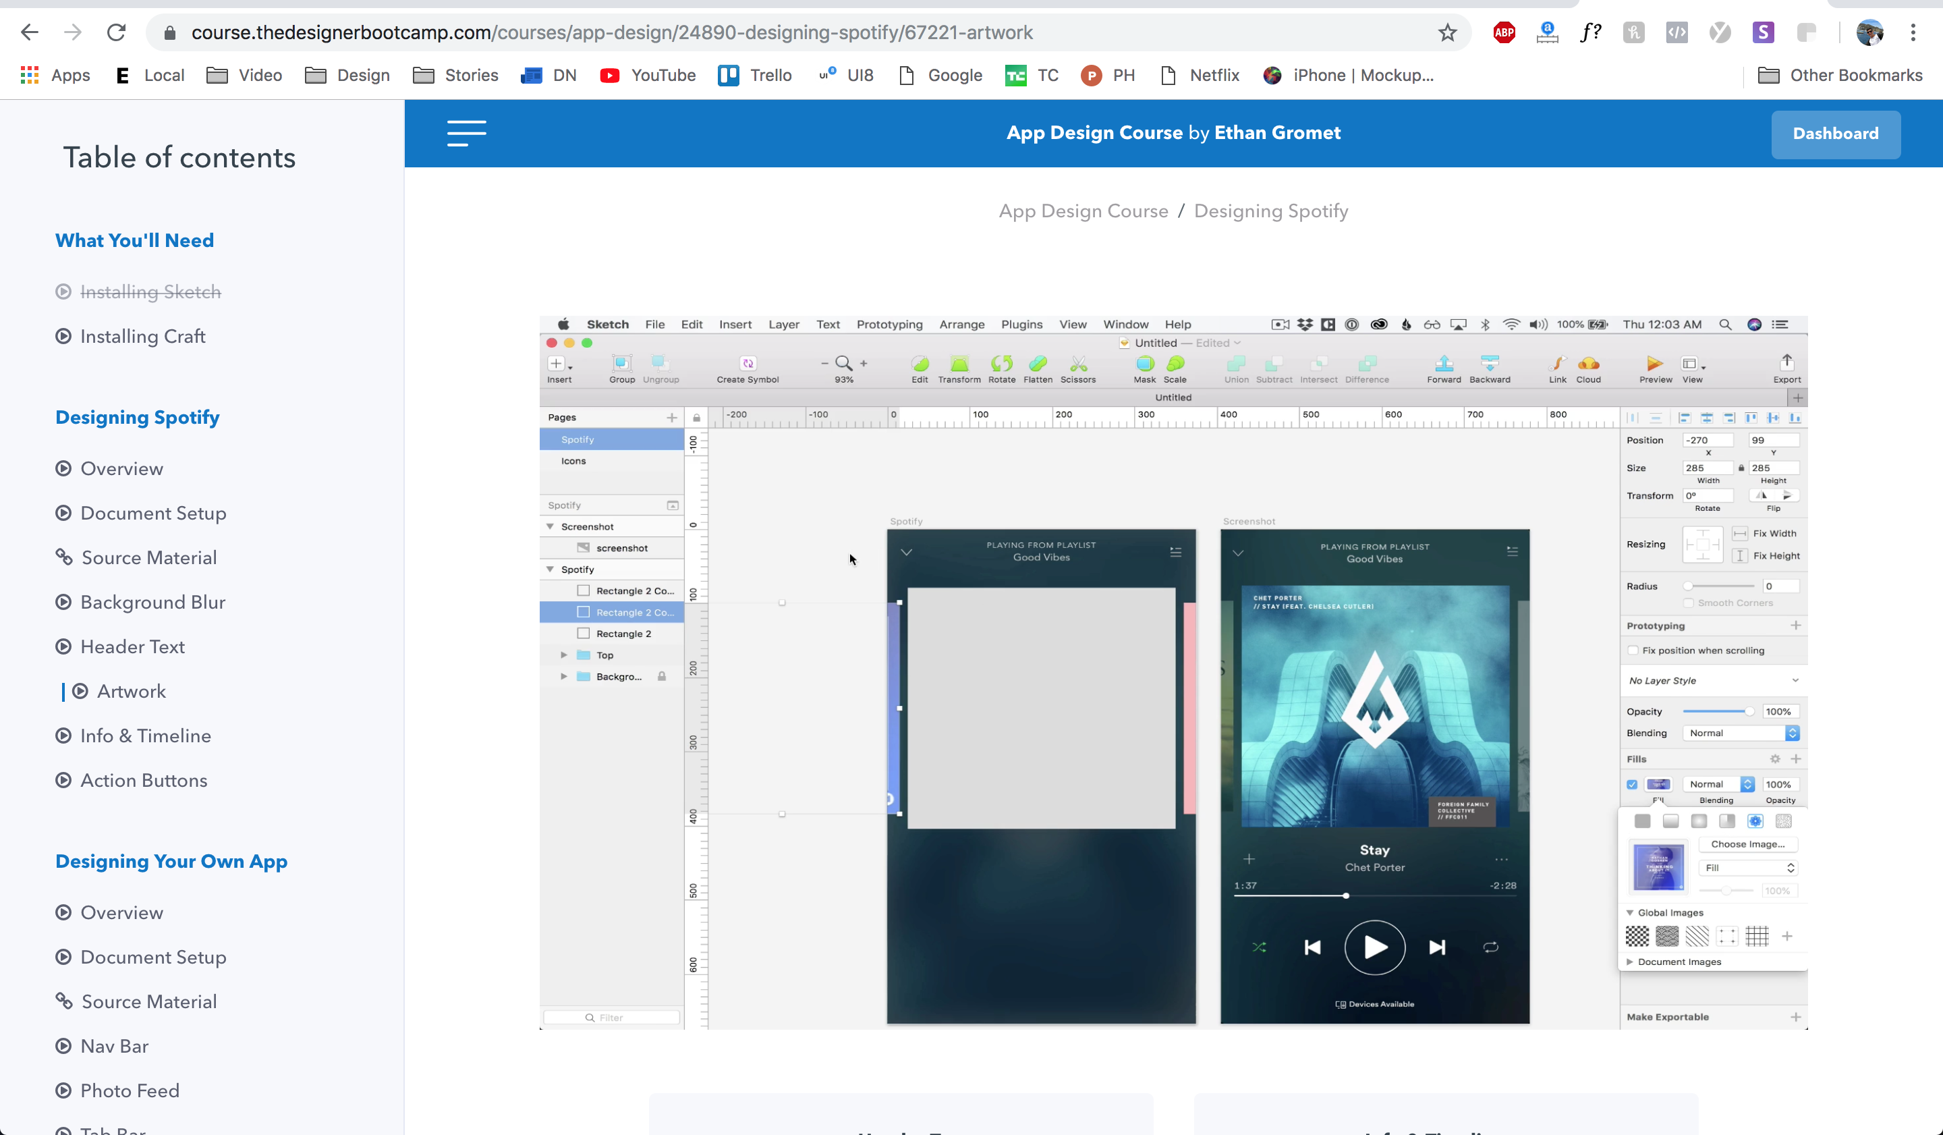Bookmark this page with the star icon
The image size is (1943, 1135).
(x=1447, y=32)
